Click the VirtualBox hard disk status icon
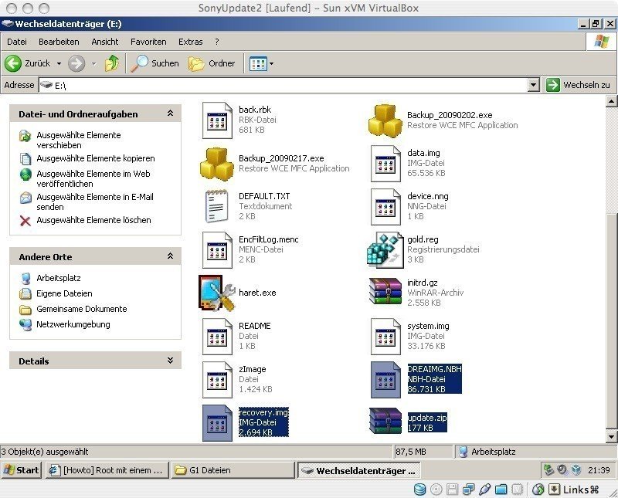The width and height of the screenshot is (618, 498). tap(419, 490)
